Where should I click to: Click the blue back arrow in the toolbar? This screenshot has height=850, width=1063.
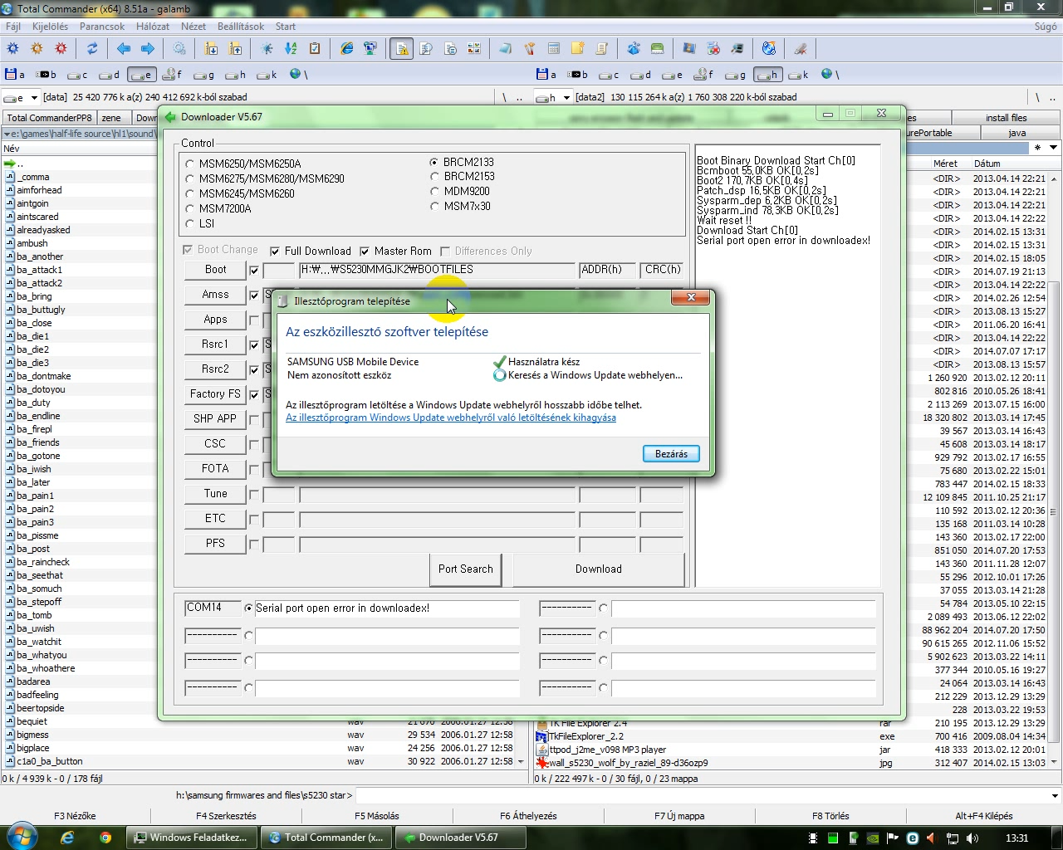pos(124,49)
